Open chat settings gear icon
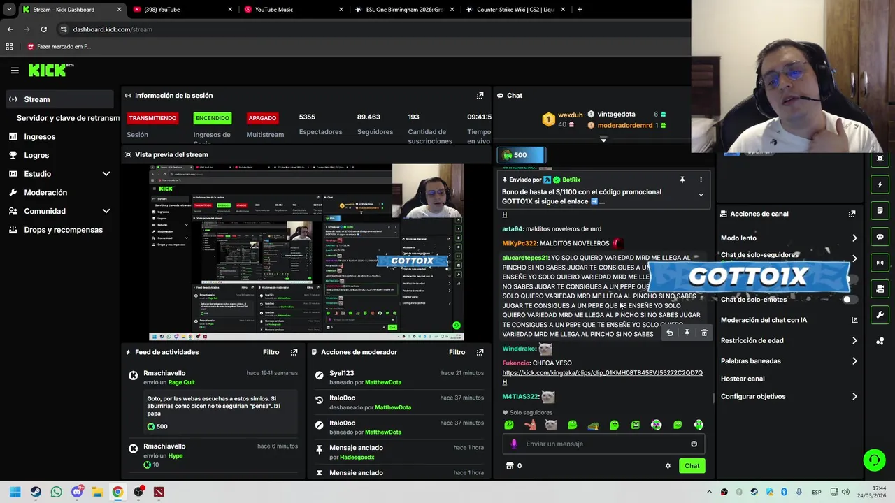Image resolution: width=895 pixels, height=503 pixels. click(668, 466)
